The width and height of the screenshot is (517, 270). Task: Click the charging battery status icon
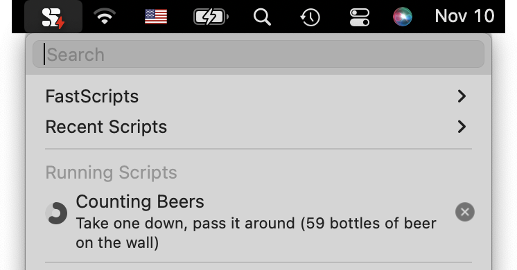pos(211,17)
